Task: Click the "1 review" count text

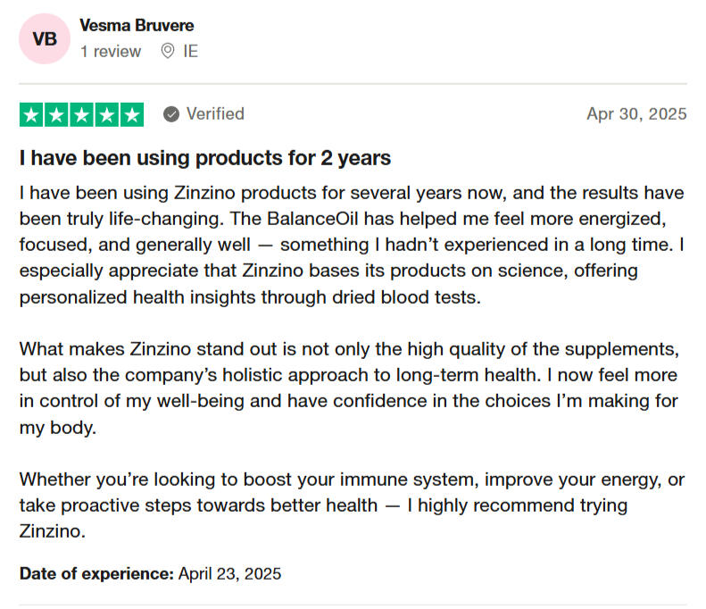Action: [x=111, y=51]
